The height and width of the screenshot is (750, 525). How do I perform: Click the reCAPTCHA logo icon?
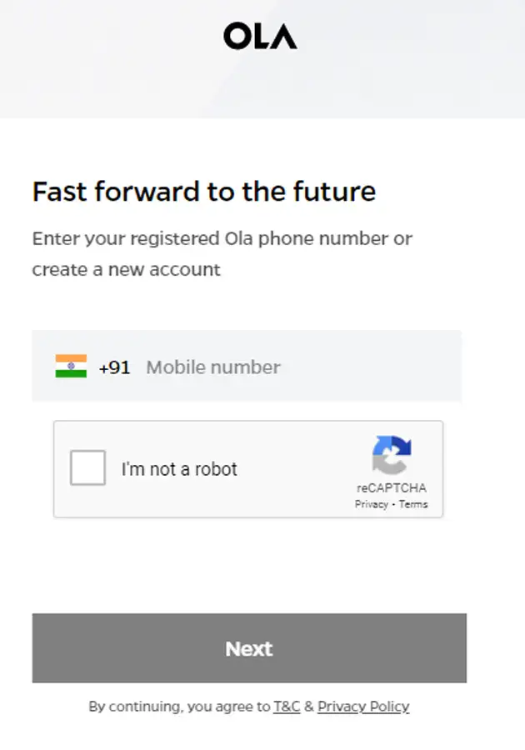coord(391,455)
